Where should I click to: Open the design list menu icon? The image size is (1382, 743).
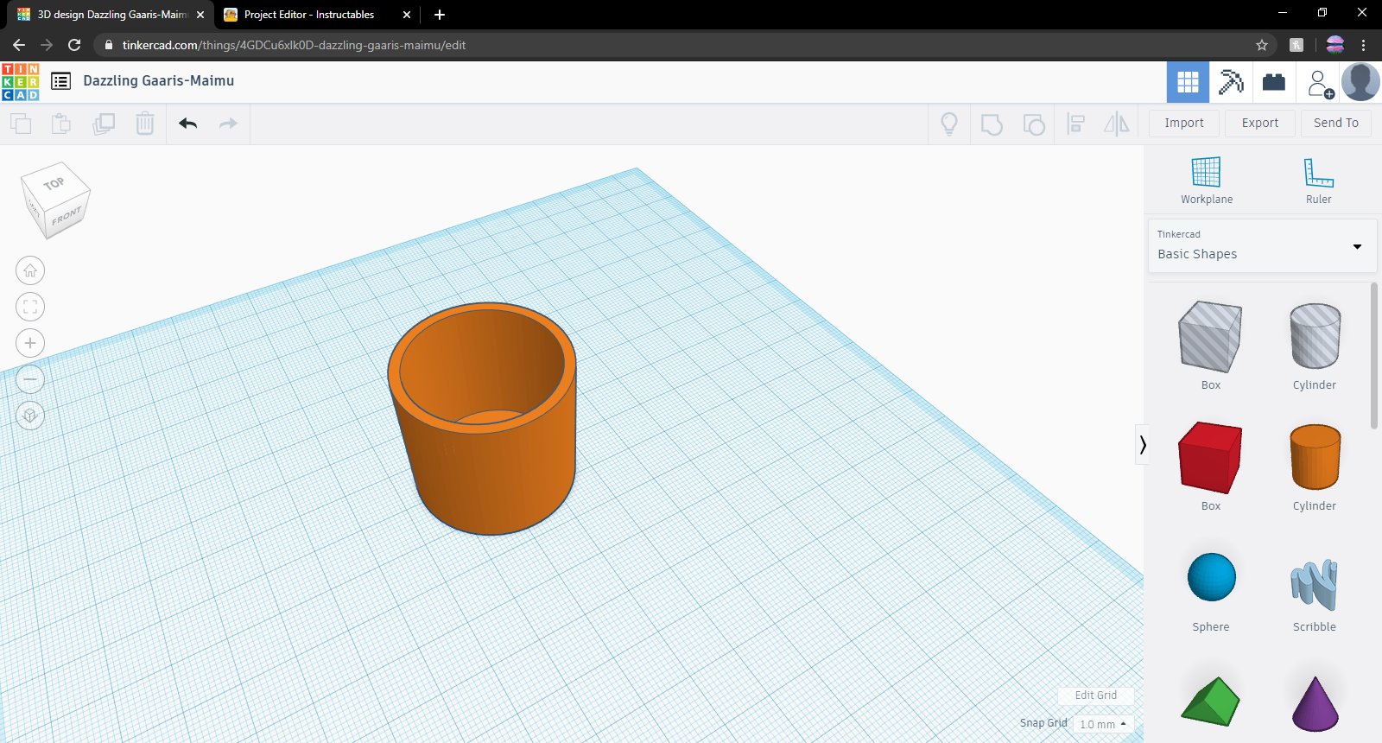click(60, 81)
